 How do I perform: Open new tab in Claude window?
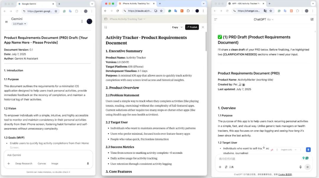[160, 4]
